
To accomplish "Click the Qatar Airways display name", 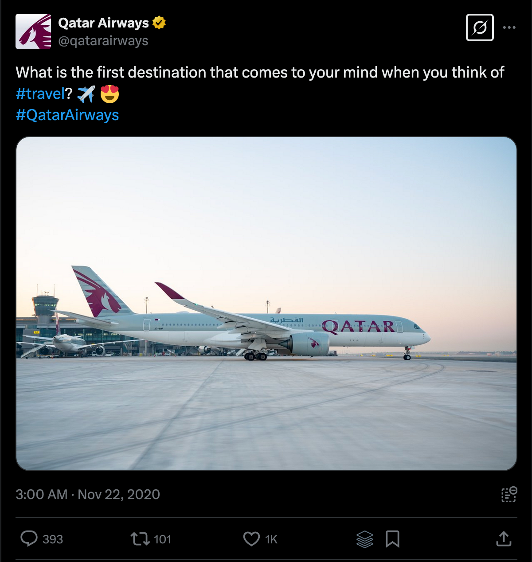I will point(103,23).
